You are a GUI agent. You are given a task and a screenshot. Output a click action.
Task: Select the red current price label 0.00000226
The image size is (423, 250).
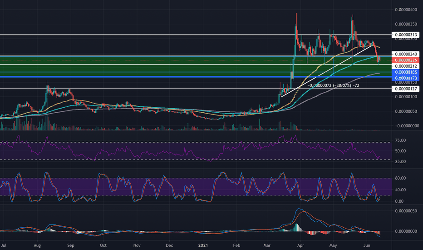coord(405,60)
